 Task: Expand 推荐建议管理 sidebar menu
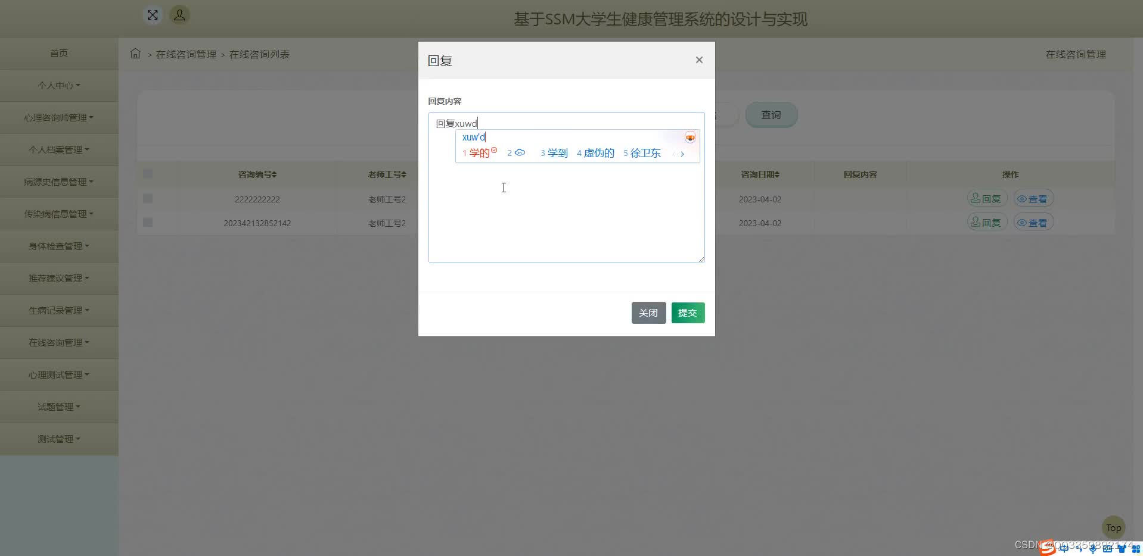[59, 279]
